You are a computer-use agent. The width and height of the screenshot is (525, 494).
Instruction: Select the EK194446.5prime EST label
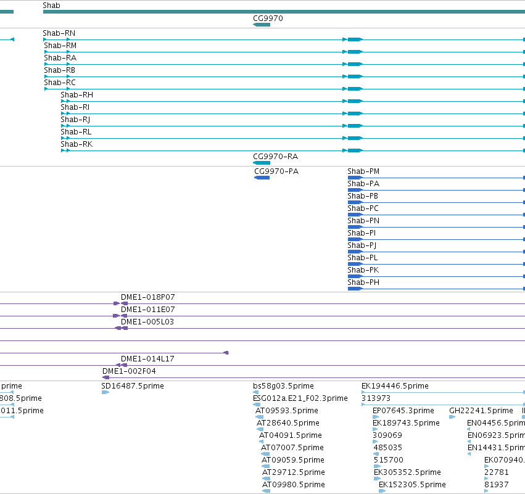pyautogui.click(x=395, y=386)
